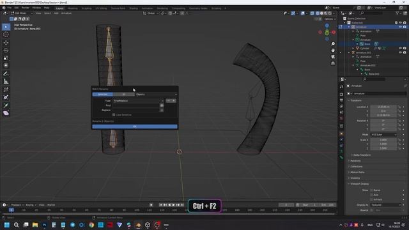The width and height of the screenshot is (409, 230).
Task: Open the File menu
Action: tap(10, 8)
